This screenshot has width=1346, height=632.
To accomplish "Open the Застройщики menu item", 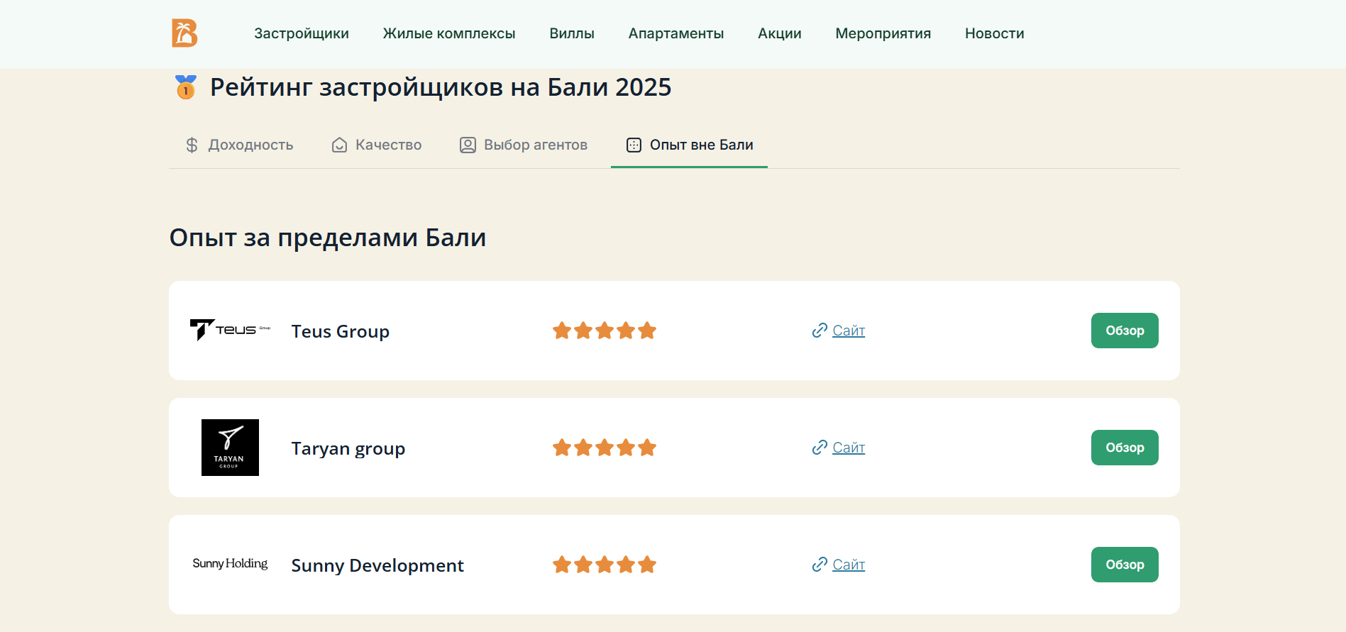I will click(x=302, y=33).
